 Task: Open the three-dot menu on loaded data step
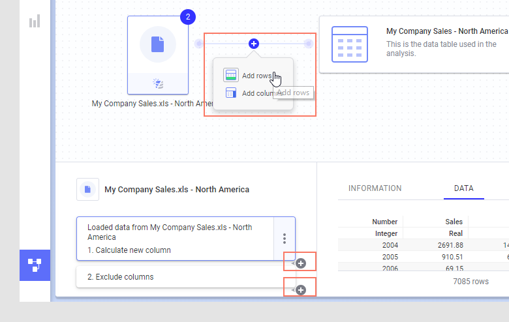pos(285,239)
